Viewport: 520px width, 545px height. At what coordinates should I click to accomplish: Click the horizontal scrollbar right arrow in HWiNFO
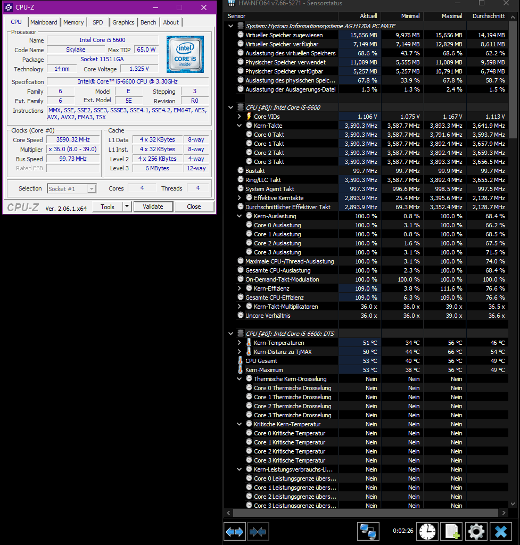tap(504, 513)
